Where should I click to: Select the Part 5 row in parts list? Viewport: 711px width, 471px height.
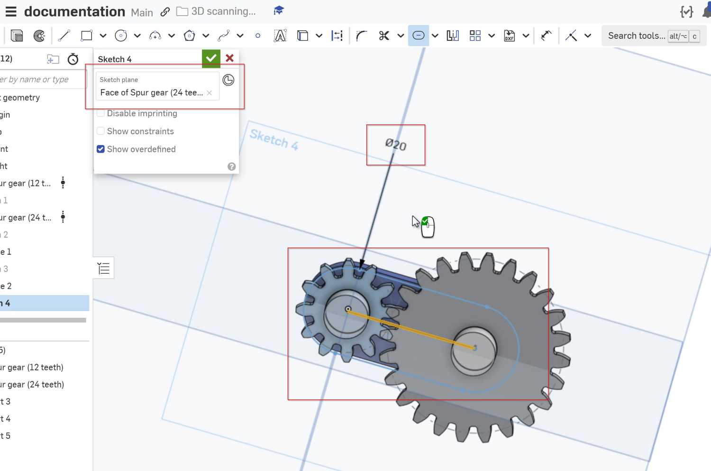(x=45, y=435)
